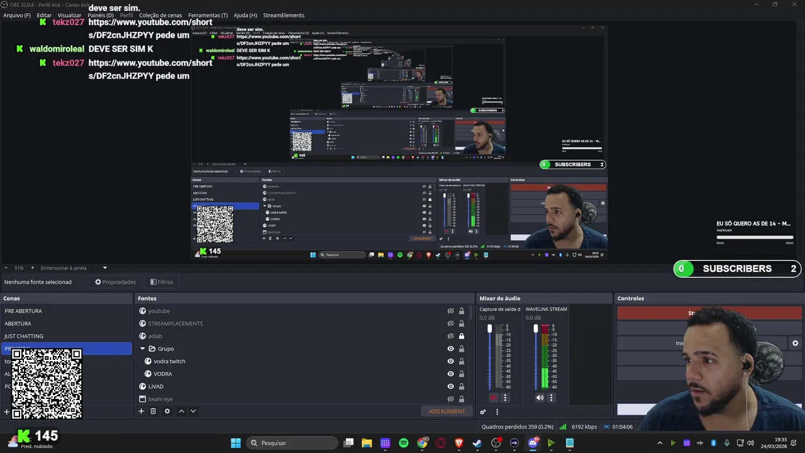Lock the LIVAD source
Image resolution: width=805 pixels, height=453 pixels.
462,386
